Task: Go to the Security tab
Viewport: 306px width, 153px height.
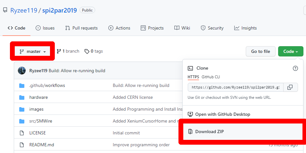Action: [212, 28]
